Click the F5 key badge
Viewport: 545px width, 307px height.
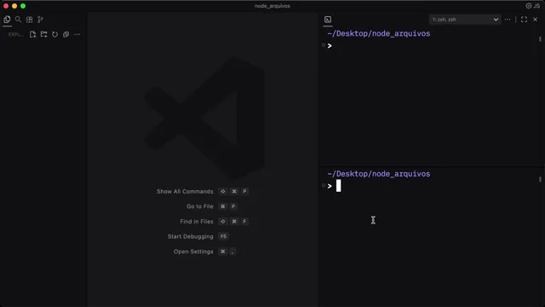(223, 236)
